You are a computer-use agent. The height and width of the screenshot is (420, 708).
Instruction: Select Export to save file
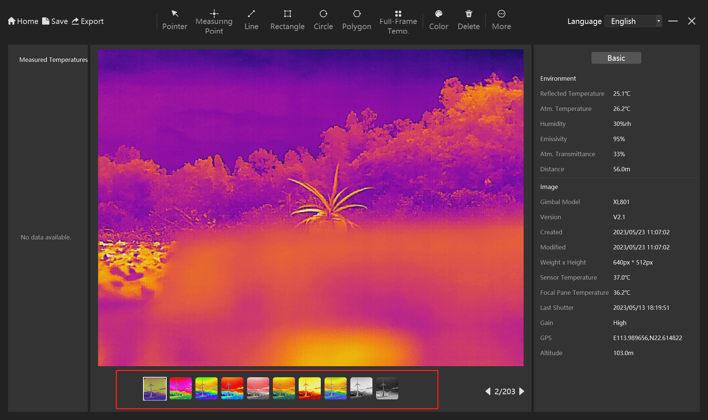[x=88, y=21]
